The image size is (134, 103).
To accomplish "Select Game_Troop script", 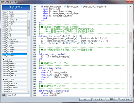I will coord(15,36).
